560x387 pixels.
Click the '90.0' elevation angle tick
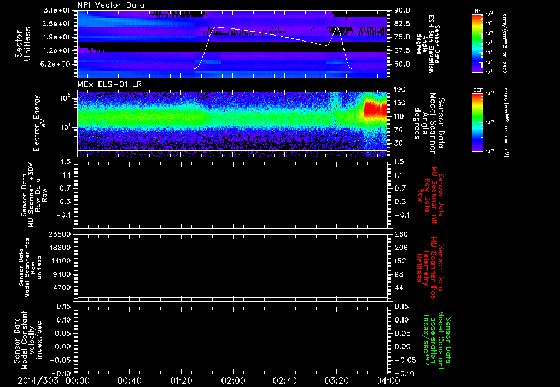point(402,10)
